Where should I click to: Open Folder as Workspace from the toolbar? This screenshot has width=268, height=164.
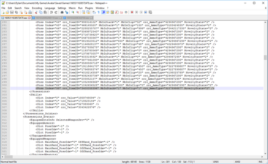[121, 12]
